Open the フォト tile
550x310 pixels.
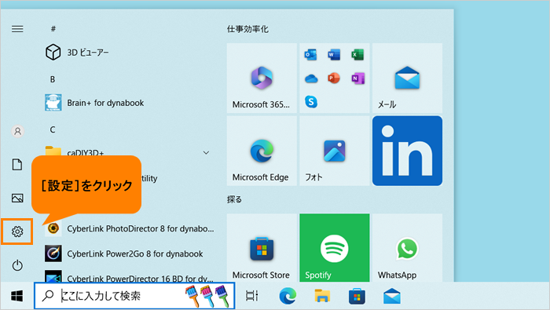334,151
